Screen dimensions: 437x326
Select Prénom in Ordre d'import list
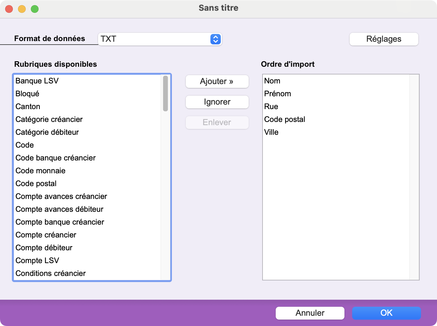tap(336, 94)
